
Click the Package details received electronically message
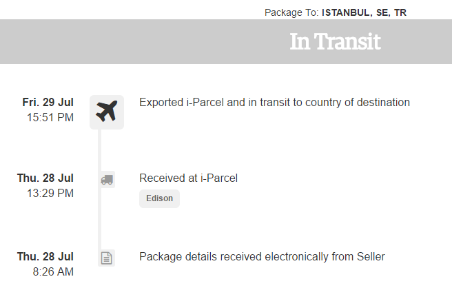click(262, 256)
